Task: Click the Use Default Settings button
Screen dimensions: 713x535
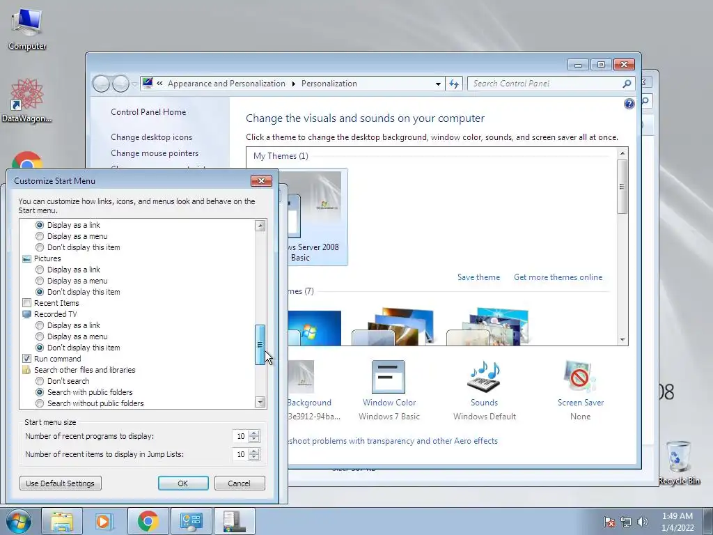Action: 60,483
